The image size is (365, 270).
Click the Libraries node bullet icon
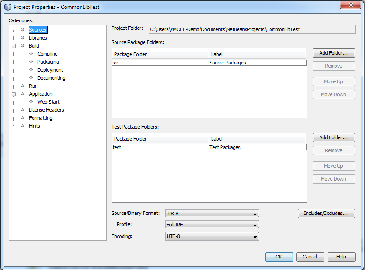(23, 38)
